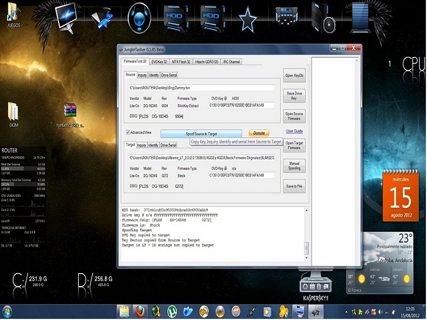Launch Firefox from the taskbar

pos(140,311)
